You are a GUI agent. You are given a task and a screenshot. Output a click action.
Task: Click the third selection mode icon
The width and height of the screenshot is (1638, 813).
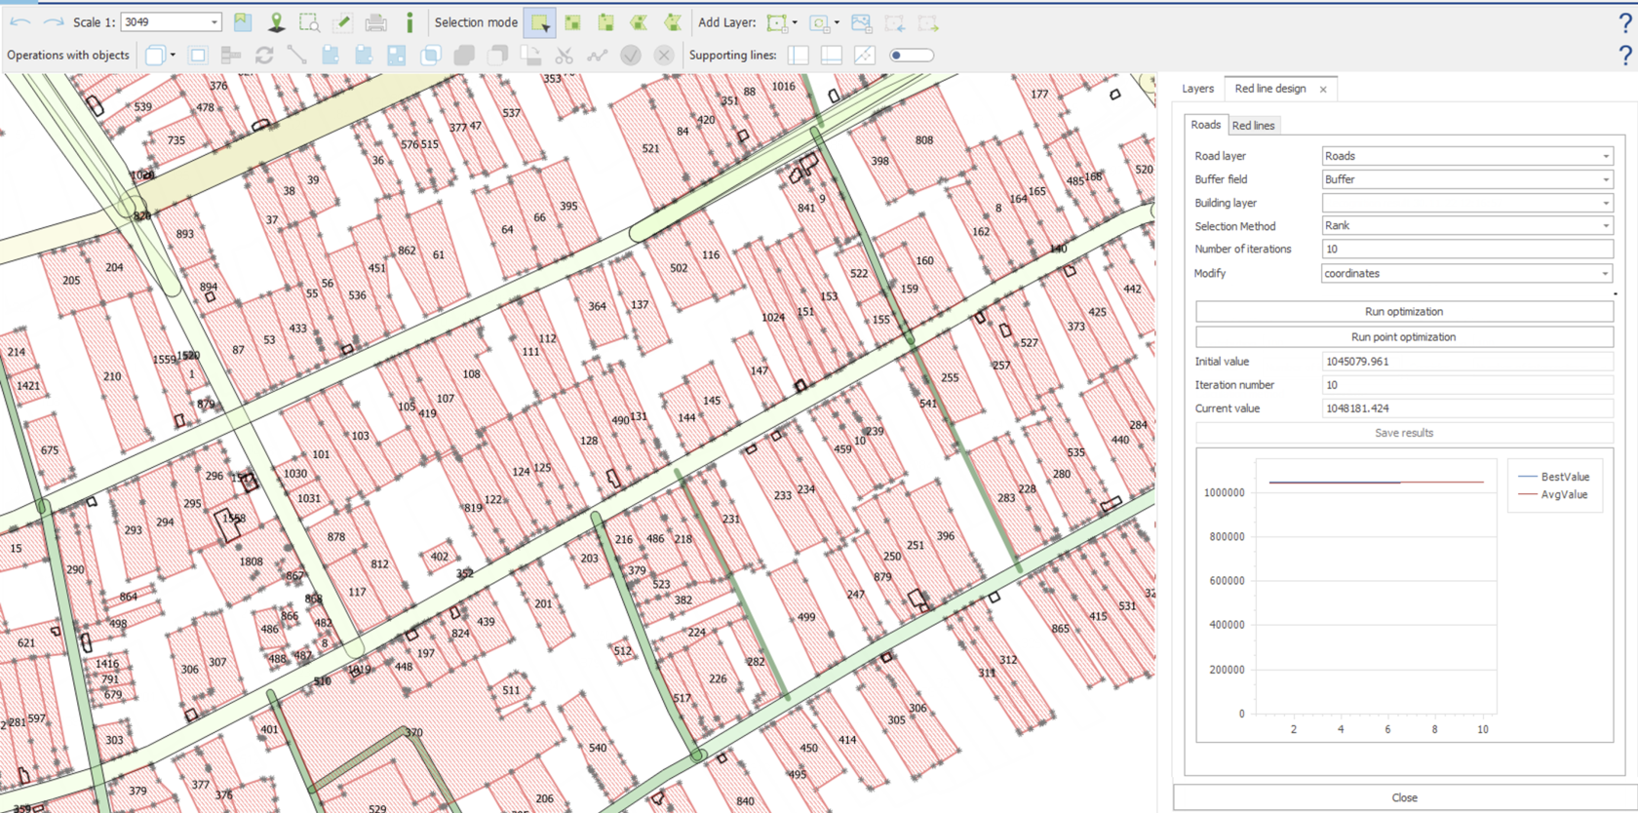point(606,21)
